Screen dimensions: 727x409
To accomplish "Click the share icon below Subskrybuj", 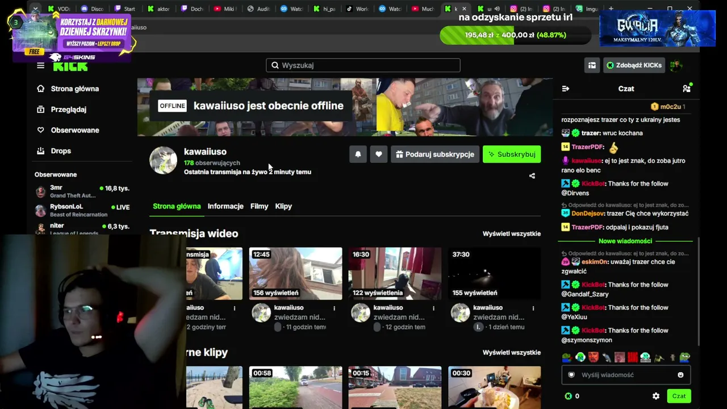I will pos(532,176).
